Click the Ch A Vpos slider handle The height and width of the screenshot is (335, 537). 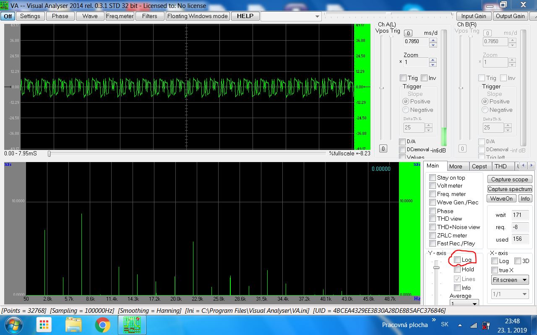tap(382, 88)
